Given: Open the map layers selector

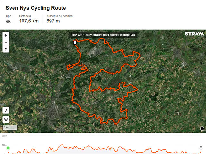Looking at the screenshot, I should point(6,119).
